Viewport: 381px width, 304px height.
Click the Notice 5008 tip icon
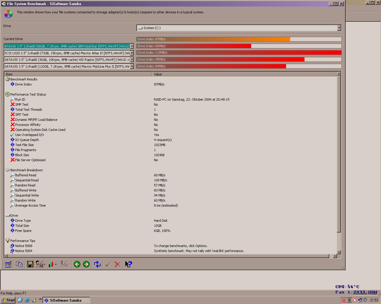pos(13,246)
